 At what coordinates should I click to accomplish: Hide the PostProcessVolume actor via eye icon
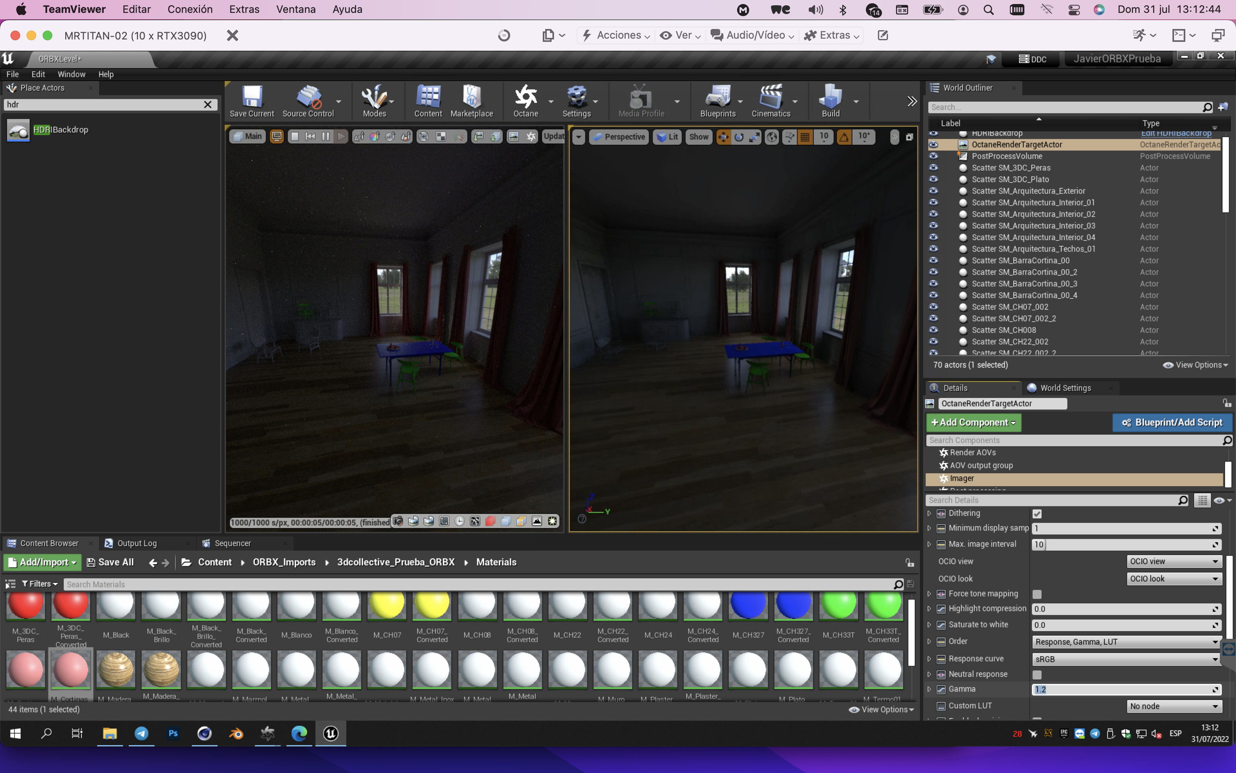click(x=934, y=156)
